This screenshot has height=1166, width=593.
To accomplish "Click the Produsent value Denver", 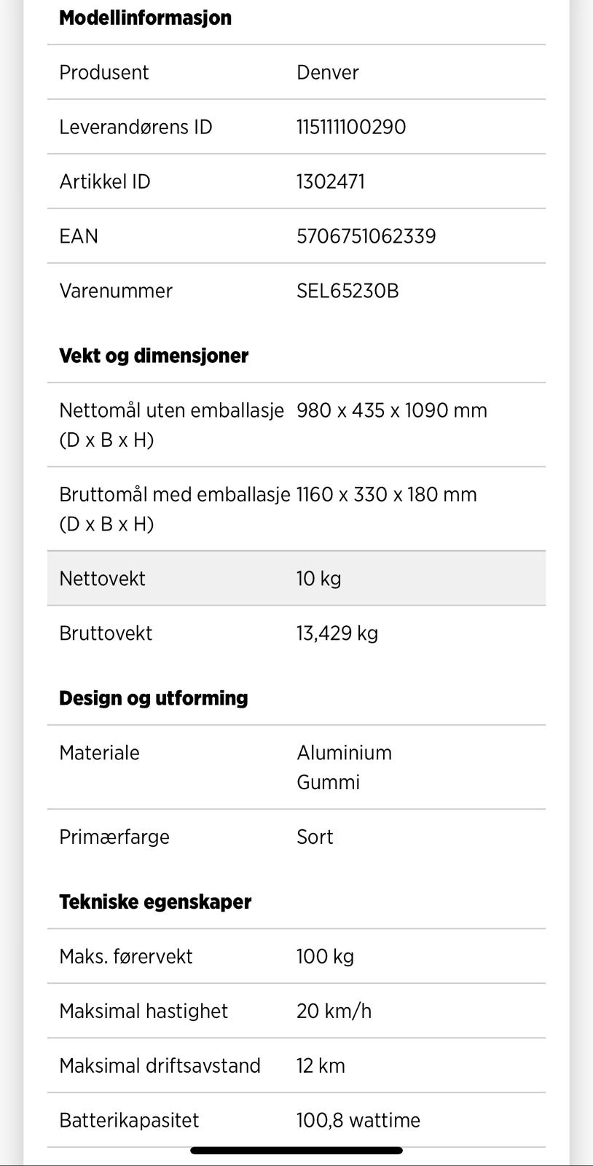I will (x=328, y=72).
